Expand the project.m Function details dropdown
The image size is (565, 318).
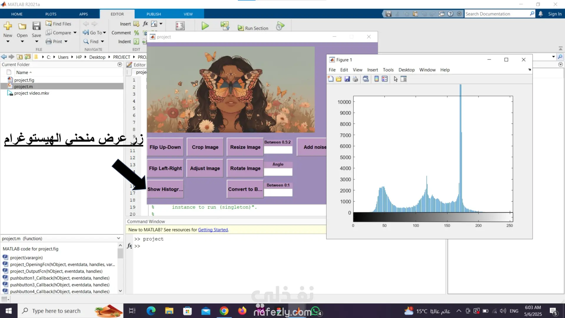119,238
